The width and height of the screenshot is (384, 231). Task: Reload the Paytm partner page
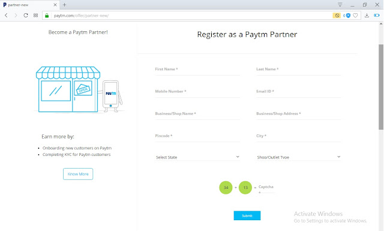pyautogui.click(x=26, y=16)
